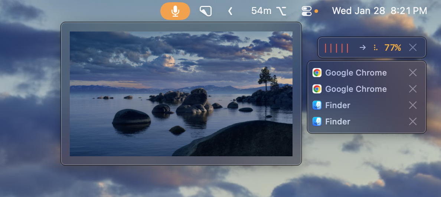The image size is (441, 197).
Task: Remove the second Google Chrome entry via X
Action: pos(412,89)
